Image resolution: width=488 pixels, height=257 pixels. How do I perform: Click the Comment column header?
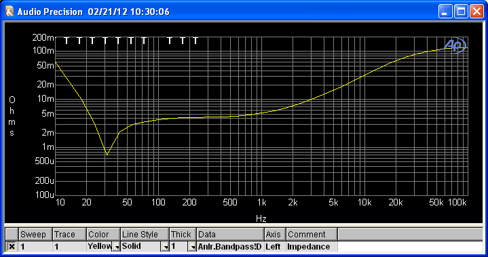coord(312,235)
